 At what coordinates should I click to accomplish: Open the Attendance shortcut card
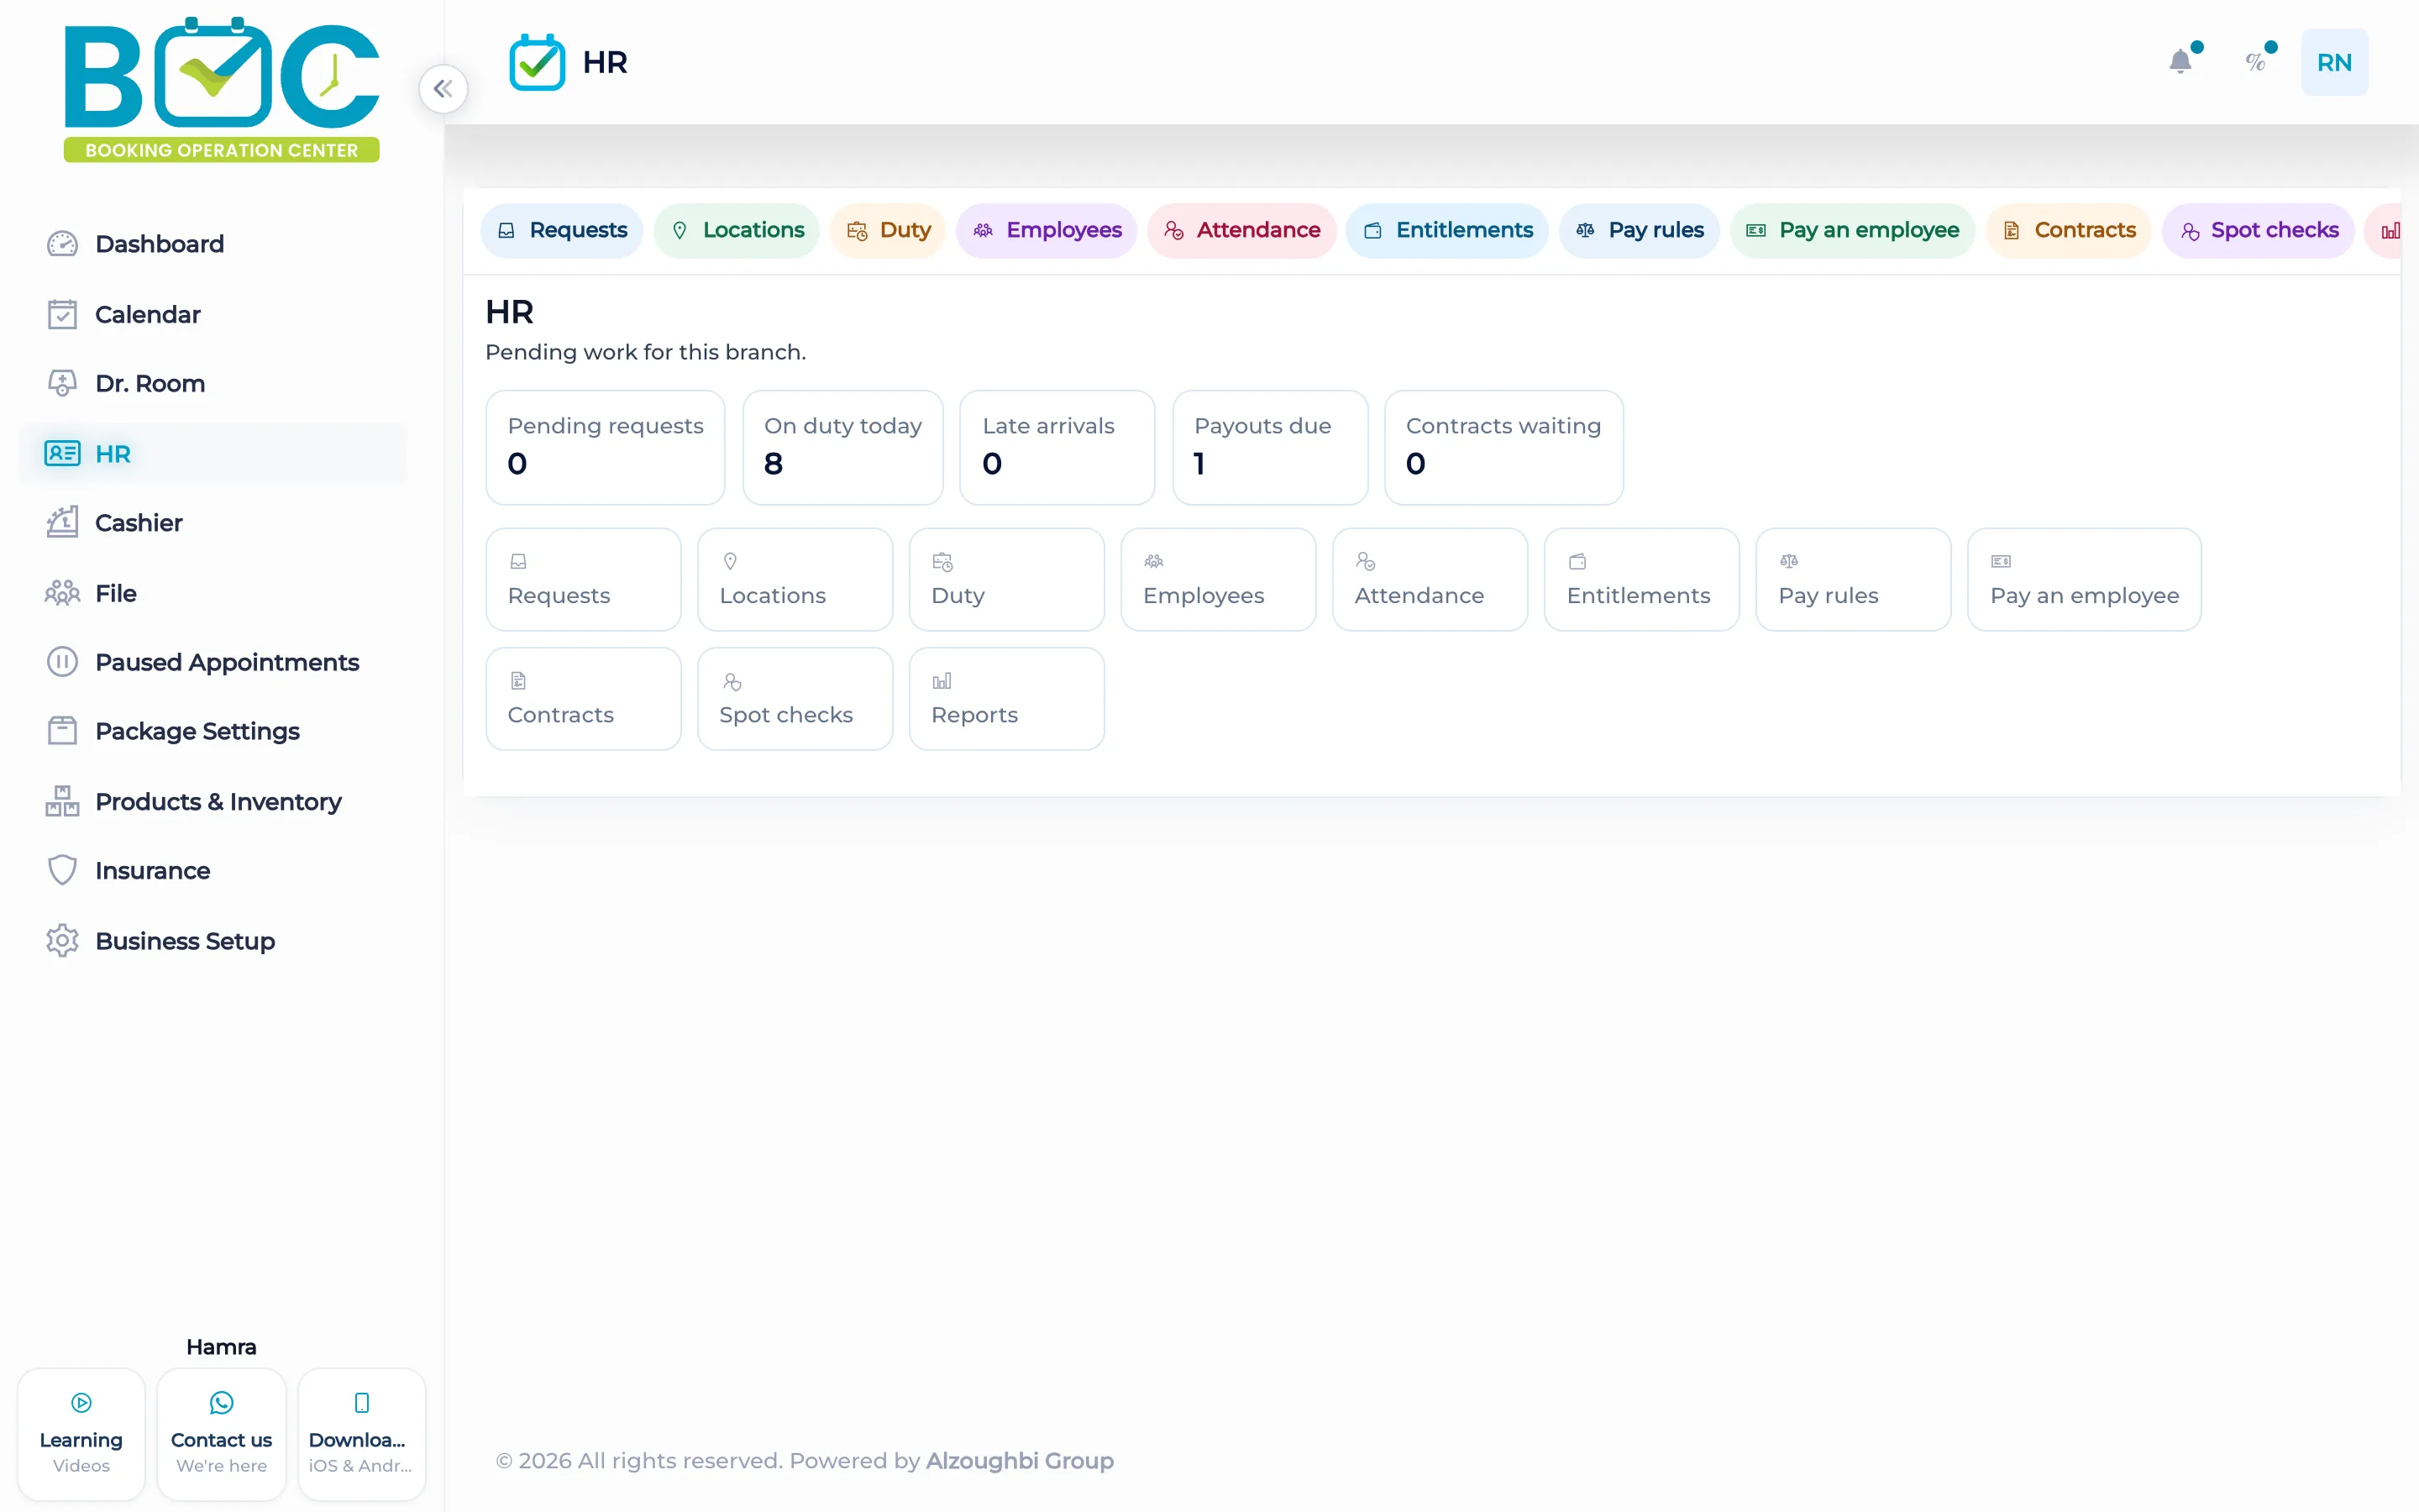(x=1430, y=580)
